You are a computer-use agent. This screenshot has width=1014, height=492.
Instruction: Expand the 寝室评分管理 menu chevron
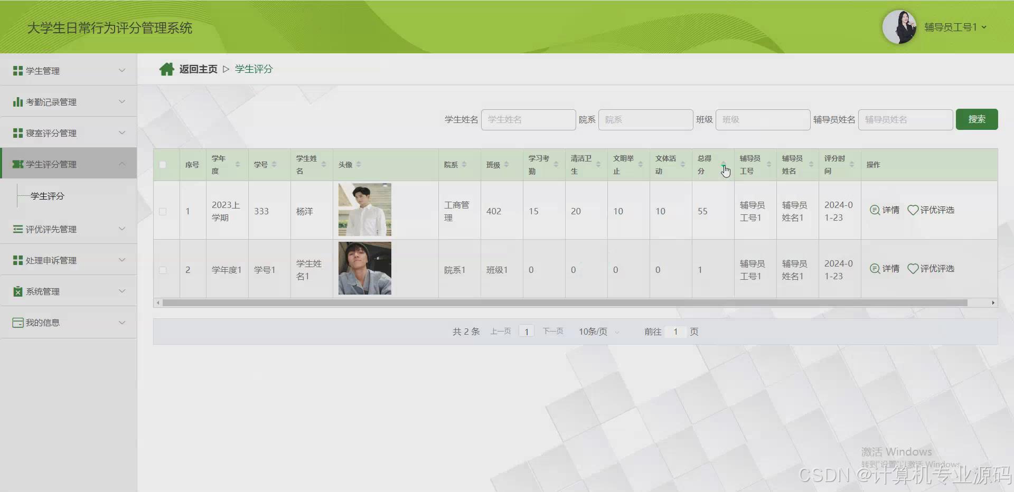point(122,133)
